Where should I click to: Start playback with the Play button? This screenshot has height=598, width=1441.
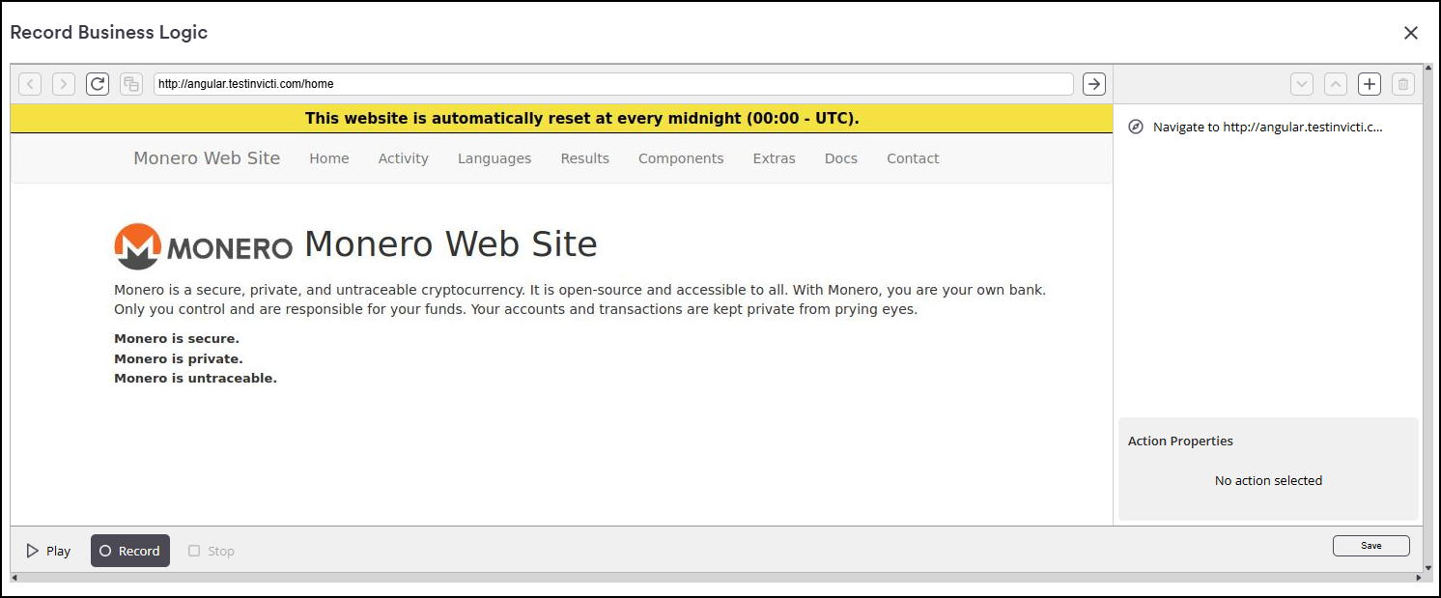click(48, 551)
